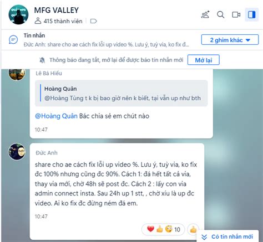Viewport: 263px width, 242px height.
Task: Open Lê Bá Hiếu's avatar
Action: point(17,74)
